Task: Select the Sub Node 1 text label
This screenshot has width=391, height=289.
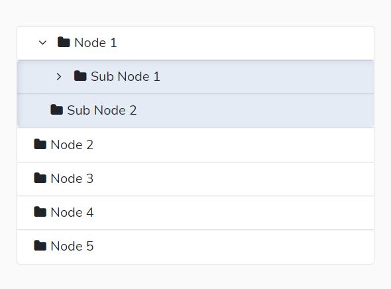Action: click(x=125, y=76)
